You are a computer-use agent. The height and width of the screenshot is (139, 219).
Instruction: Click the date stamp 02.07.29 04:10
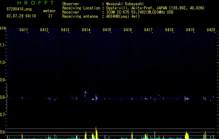(21, 16)
